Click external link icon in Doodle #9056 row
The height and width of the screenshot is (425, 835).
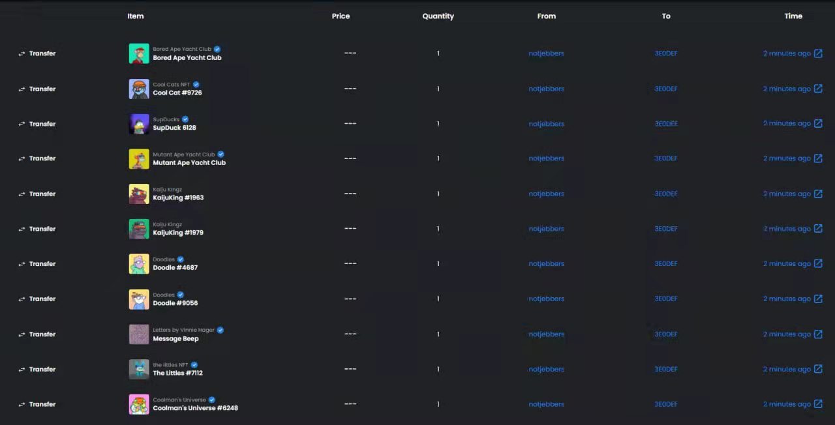tap(818, 299)
